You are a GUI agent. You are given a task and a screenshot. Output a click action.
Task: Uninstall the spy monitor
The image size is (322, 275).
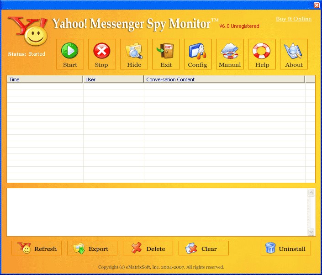[286, 248]
